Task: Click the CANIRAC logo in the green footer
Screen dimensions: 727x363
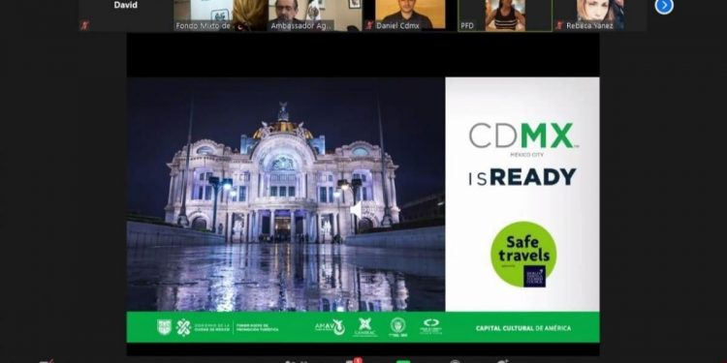Action: pyautogui.click(x=364, y=327)
